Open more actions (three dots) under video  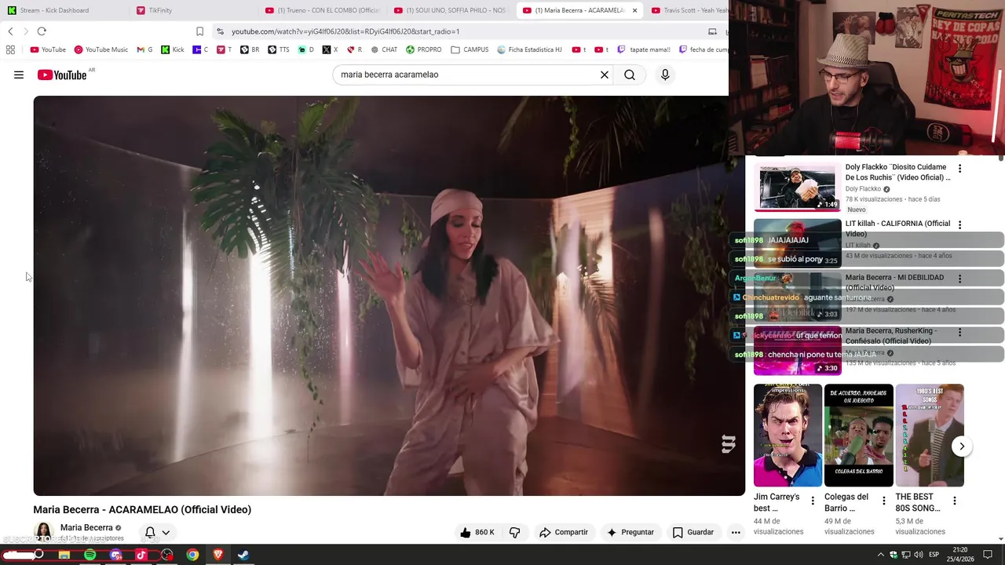pyautogui.click(x=736, y=532)
